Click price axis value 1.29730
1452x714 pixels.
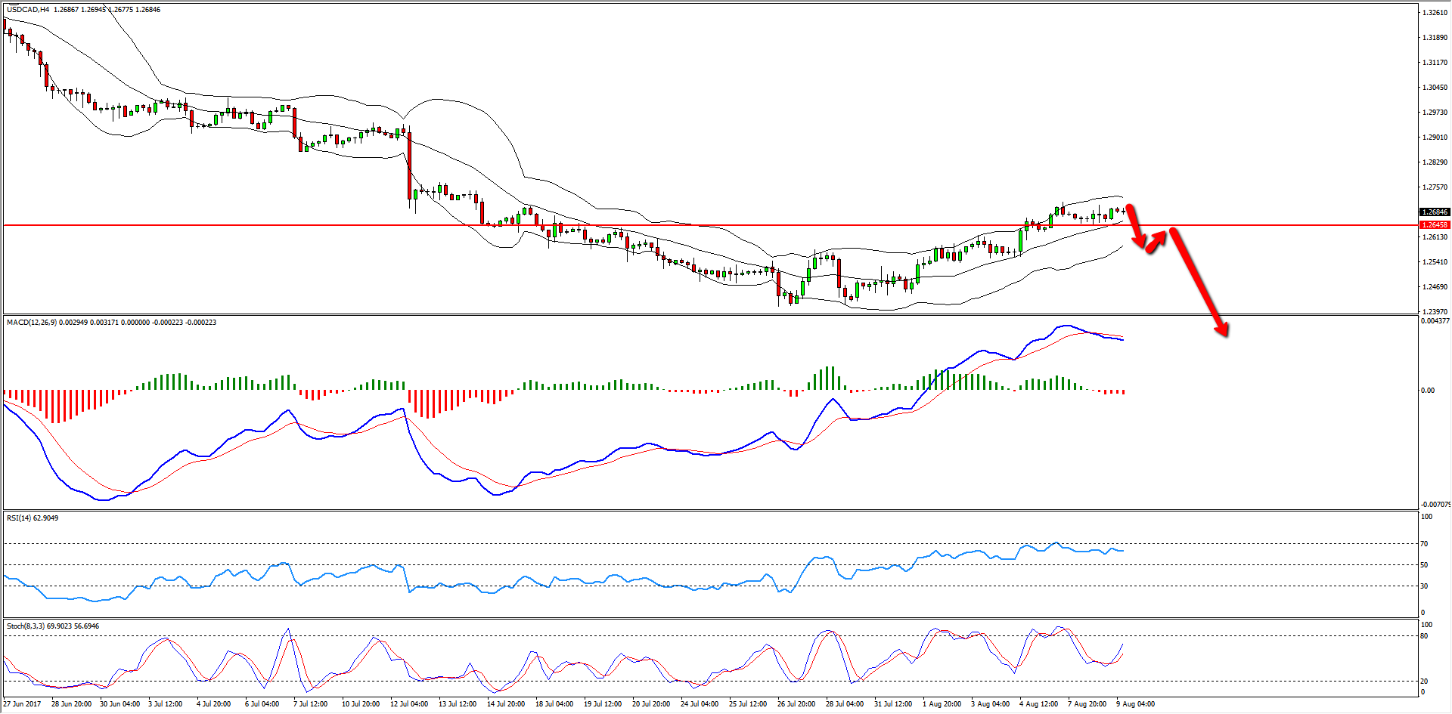click(1435, 113)
